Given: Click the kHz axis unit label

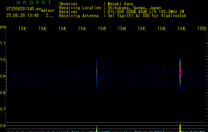Looking at the screenshot, I should [3, 27].
